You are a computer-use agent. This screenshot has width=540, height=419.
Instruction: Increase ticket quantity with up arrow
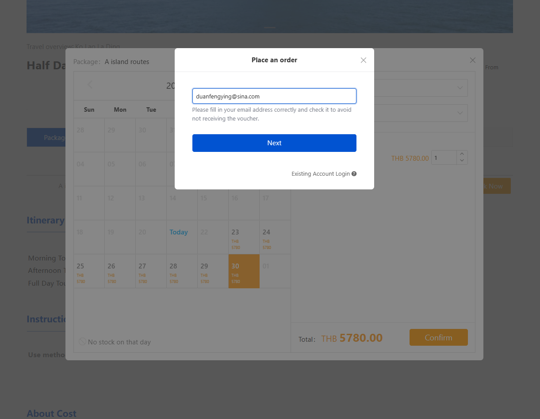tap(462, 154)
